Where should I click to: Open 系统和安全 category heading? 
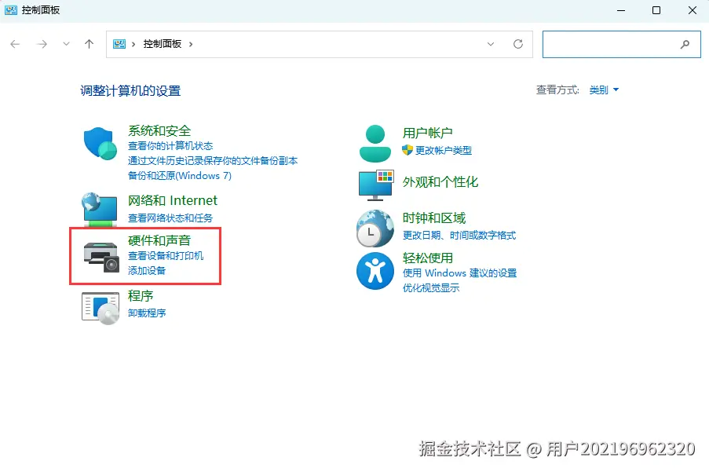pos(159,131)
